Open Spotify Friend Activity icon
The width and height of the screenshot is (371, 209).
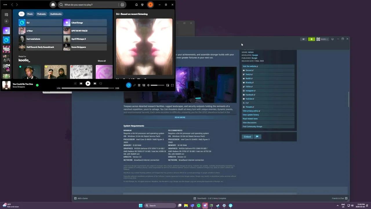point(142,5)
